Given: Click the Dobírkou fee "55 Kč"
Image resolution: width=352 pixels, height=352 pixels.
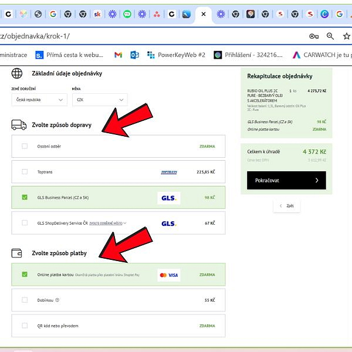Looking at the screenshot, I should pos(209,300).
